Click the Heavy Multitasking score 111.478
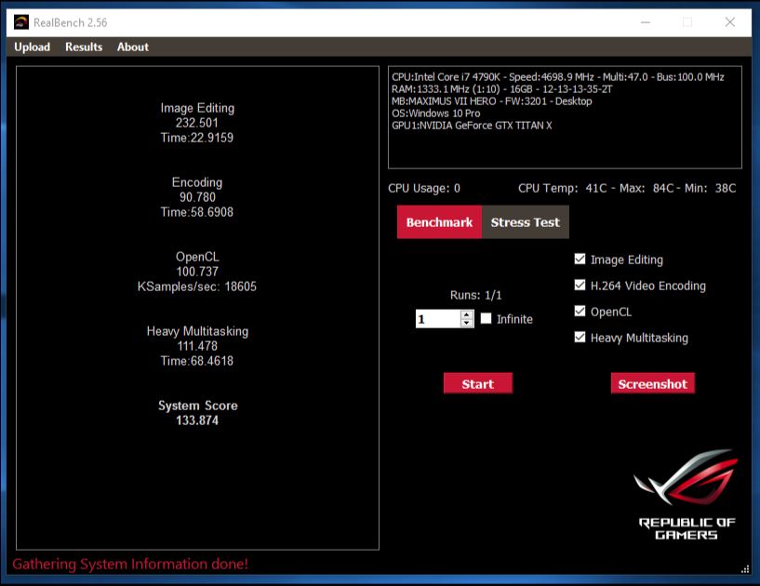760x586 pixels. coord(197,346)
